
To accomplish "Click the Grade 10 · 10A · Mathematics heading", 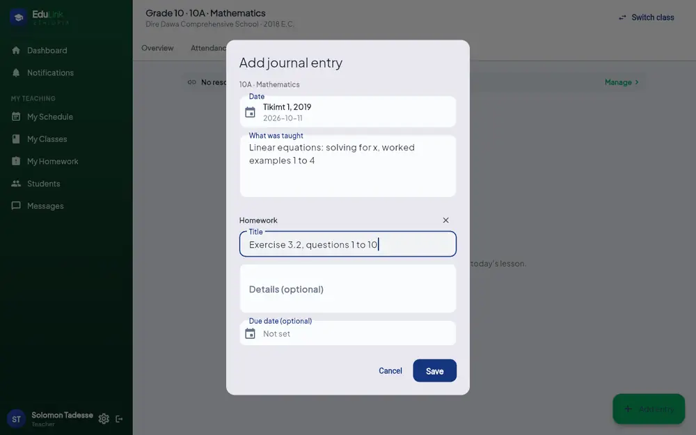I will coord(205,13).
